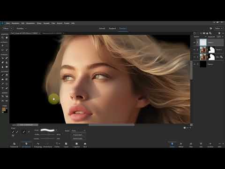225x169 pixels.
Task: Select the Pencil tool
Action: pos(7,88)
